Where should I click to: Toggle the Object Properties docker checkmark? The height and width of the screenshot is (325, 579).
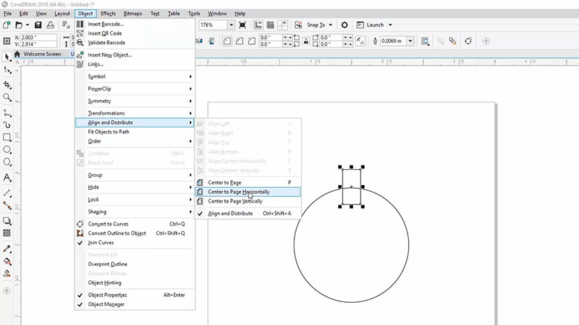pos(107,295)
